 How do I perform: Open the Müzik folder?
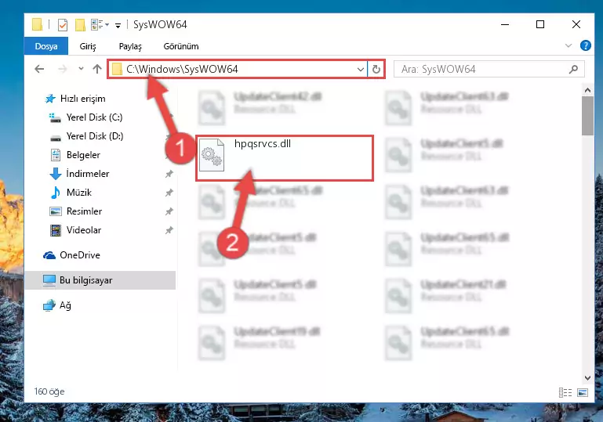[x=79, y=193]
